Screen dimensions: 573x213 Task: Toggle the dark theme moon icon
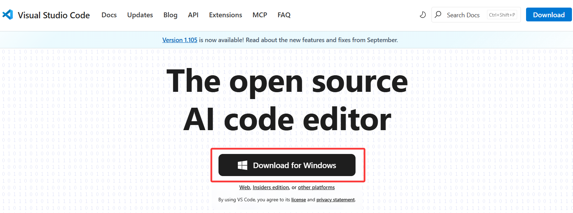pyautogui.click(x=423, y=15)
